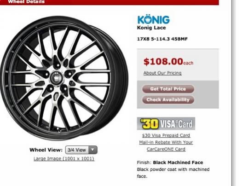Select the 3/4 View combo box
Image resolution: width=242 pixels, height=186 pixels.
(x=81, y=150)
